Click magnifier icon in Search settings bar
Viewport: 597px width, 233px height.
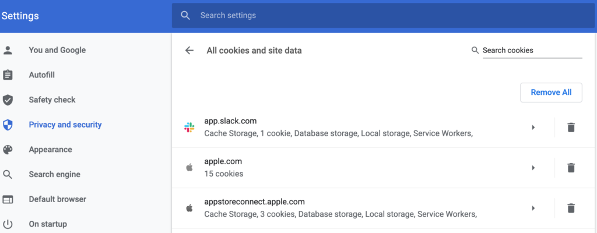185,16
